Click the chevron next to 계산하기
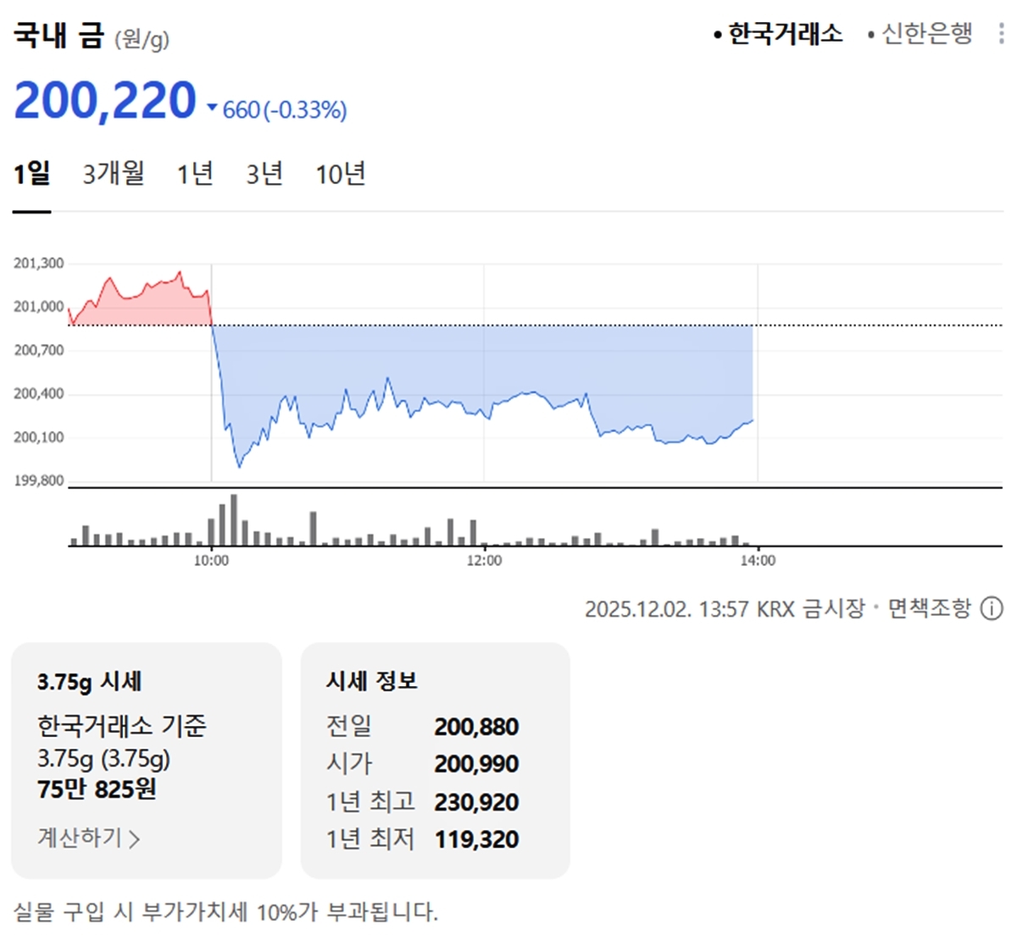The width and height of the screenshot is (1017, 942). [x=135, y=839]
